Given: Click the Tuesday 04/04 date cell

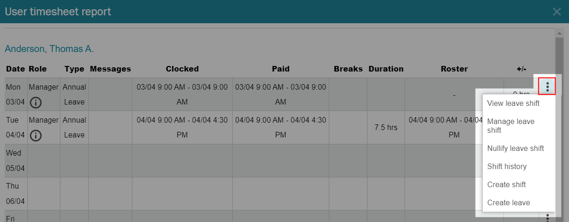Looking at the screenshot, I should pos(16,127).
